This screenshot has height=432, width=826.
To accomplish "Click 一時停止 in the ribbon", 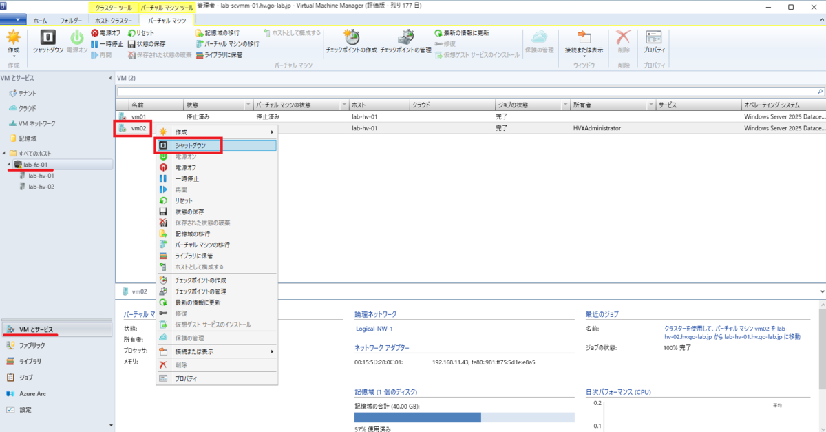I will pos(107,43).
